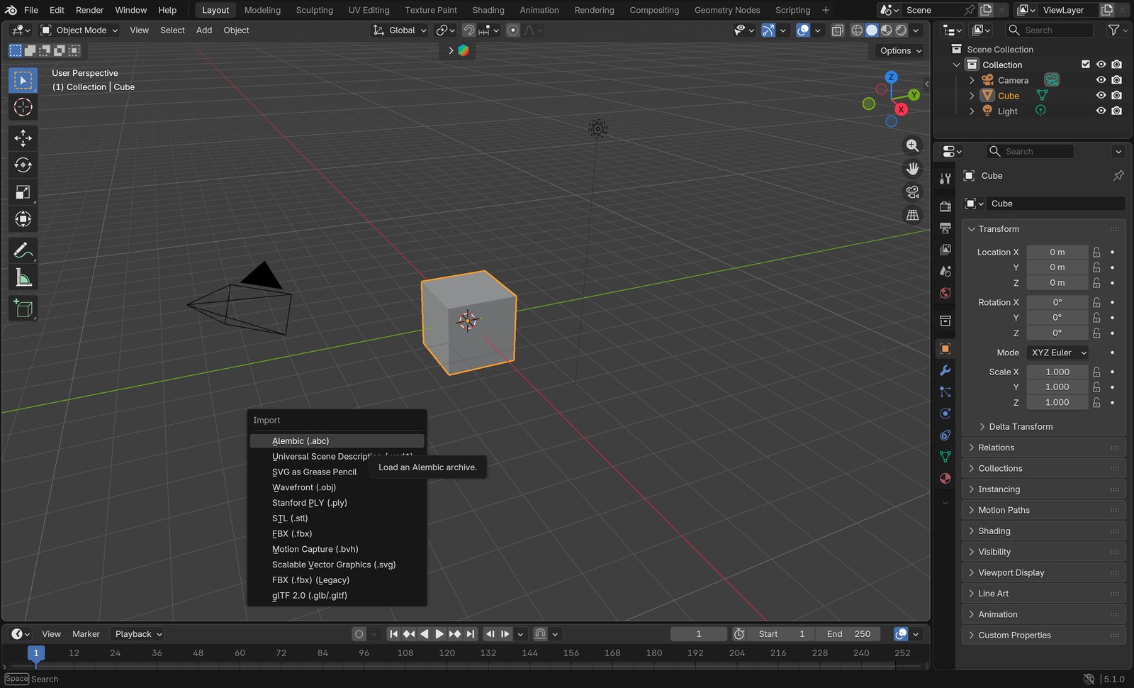Image resolution: width=1134 pixels, height=688 pixels.
Task: Expand the Camera tree item
Action: [x=972, y=80]
